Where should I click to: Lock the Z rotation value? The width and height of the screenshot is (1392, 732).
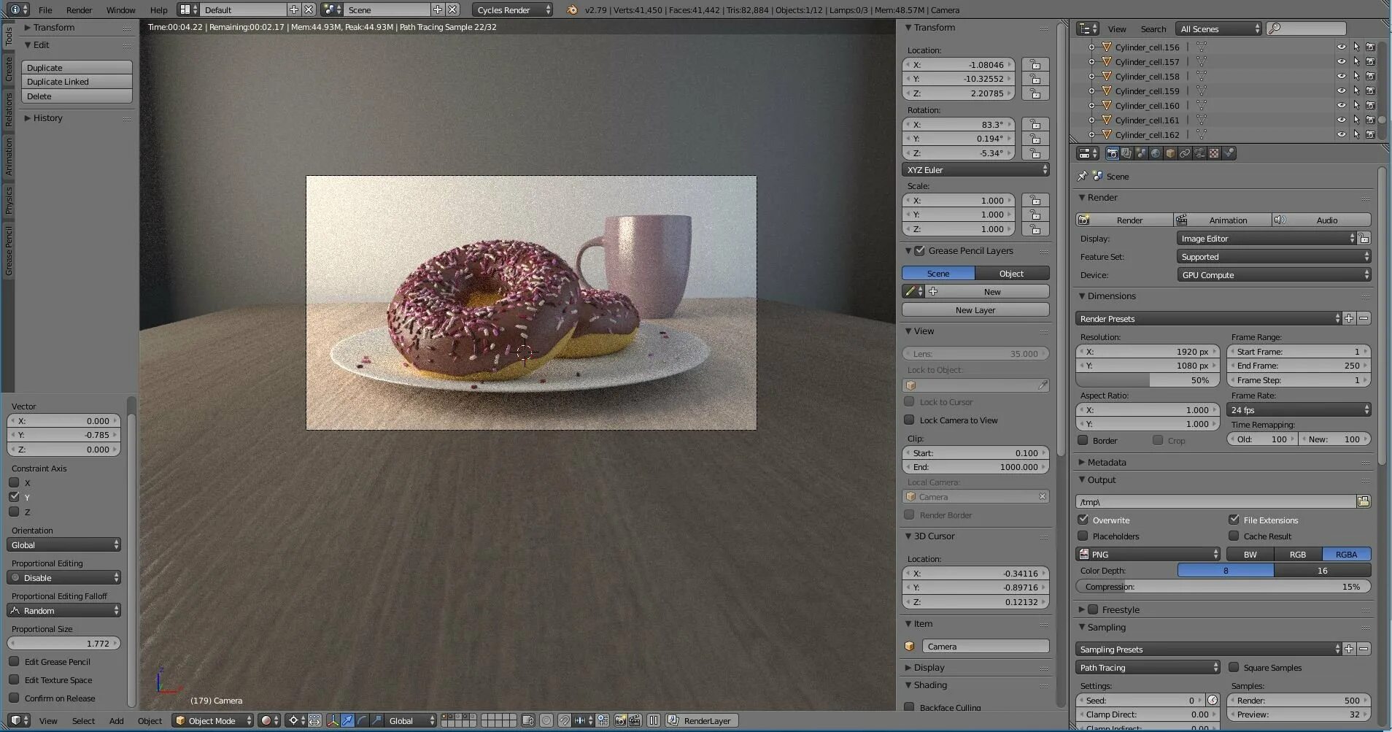click(1035, 153)
